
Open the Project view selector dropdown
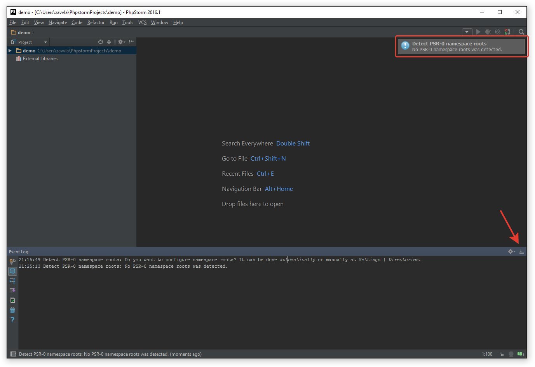(x=29, y=42)
